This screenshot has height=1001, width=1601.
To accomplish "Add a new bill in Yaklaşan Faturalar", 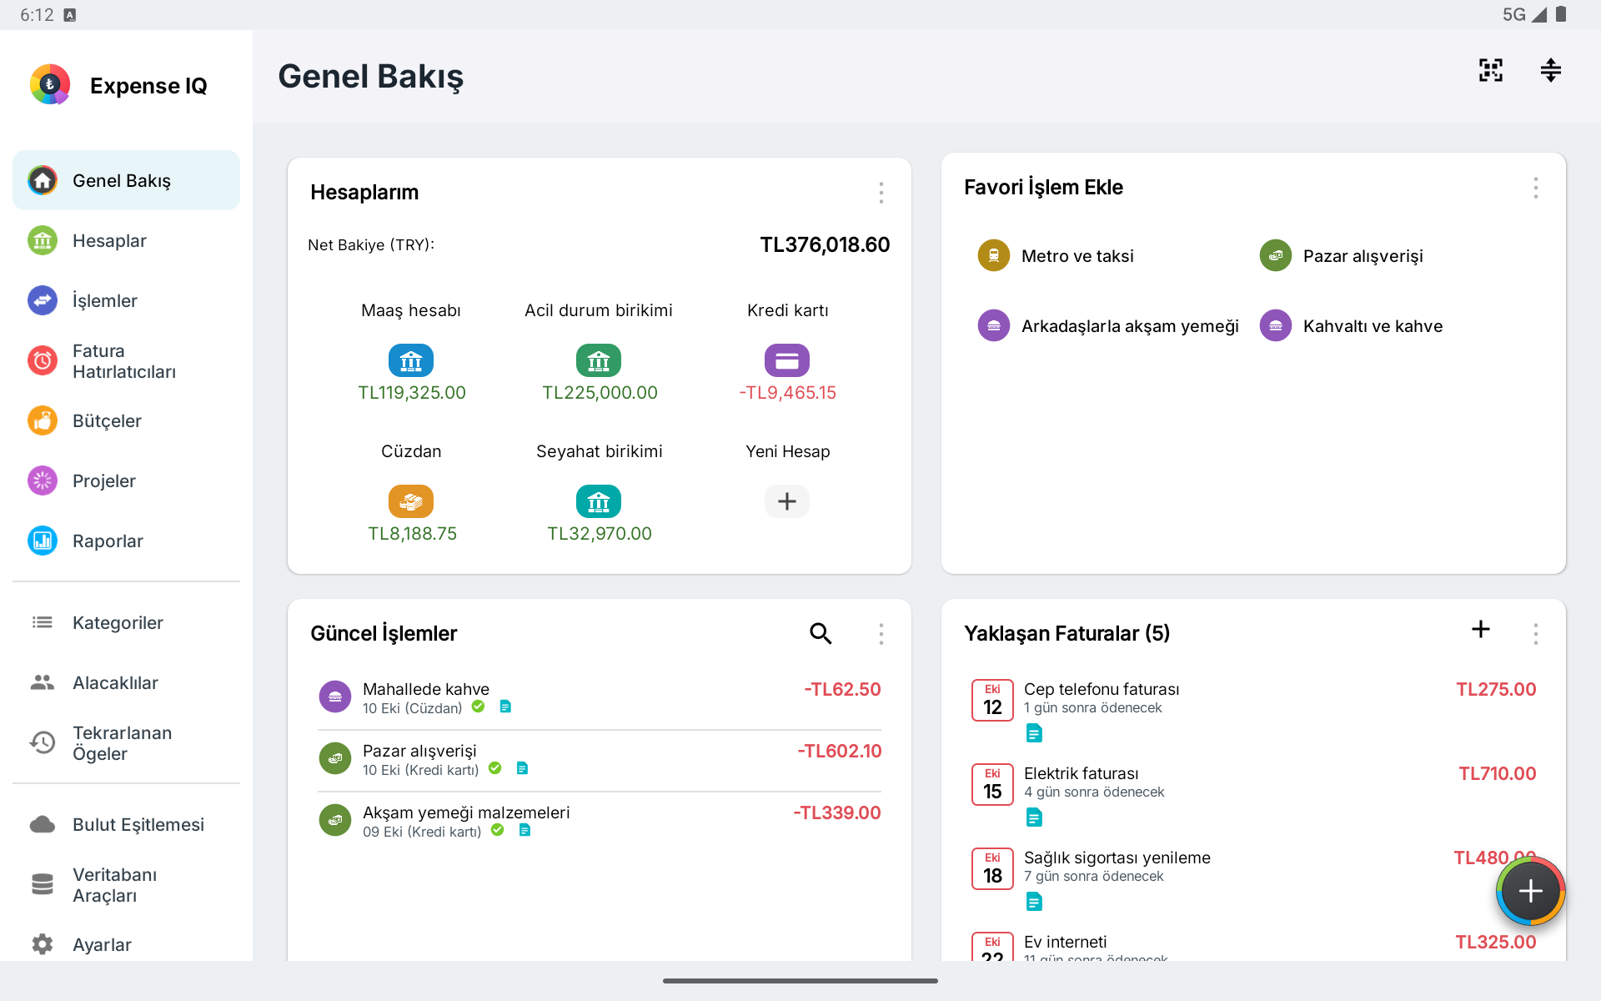I will (1481, 630).
